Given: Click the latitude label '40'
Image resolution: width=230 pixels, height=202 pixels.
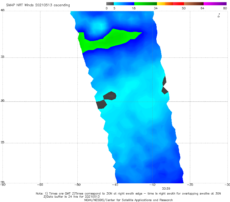Looking at the screenshot, I should 2,10.
